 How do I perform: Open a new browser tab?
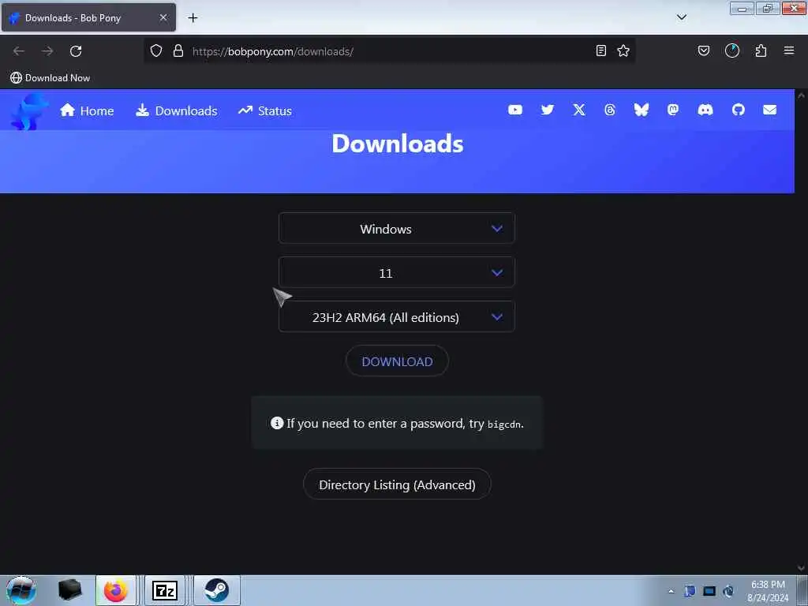pos(193,17)
